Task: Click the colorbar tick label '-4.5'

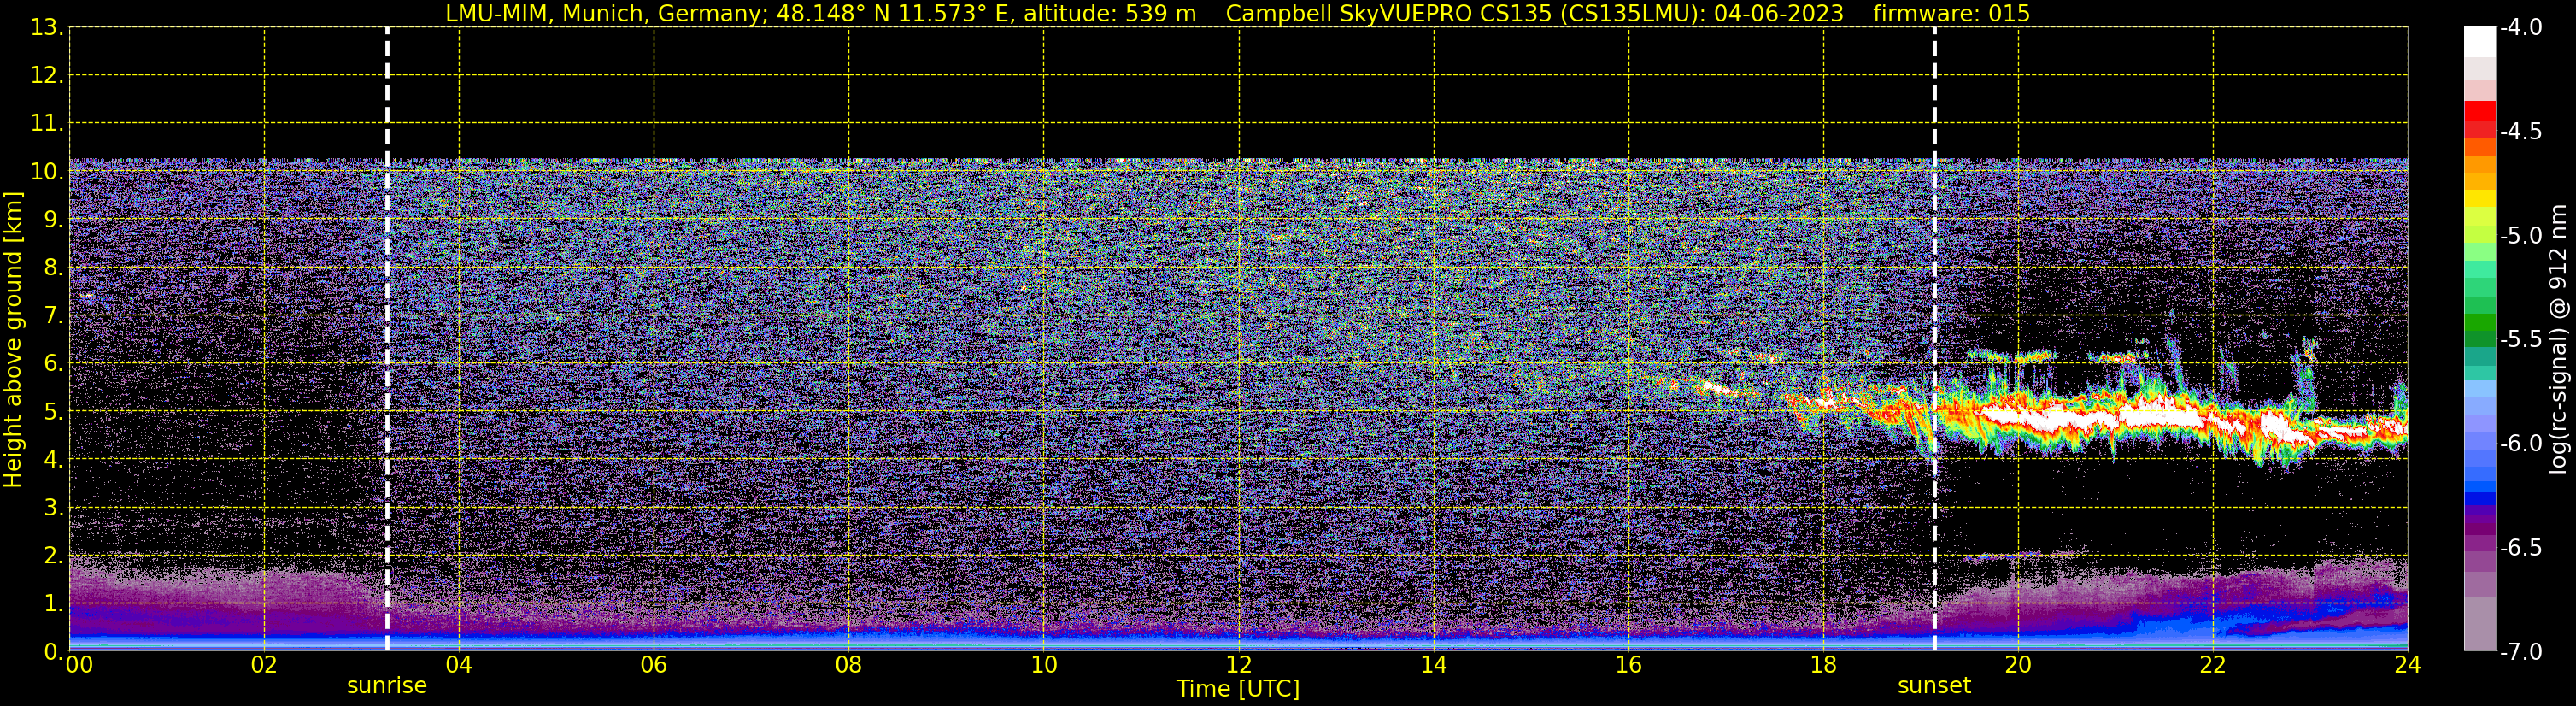Action: pyautogui.click(x=2520, y=132)
